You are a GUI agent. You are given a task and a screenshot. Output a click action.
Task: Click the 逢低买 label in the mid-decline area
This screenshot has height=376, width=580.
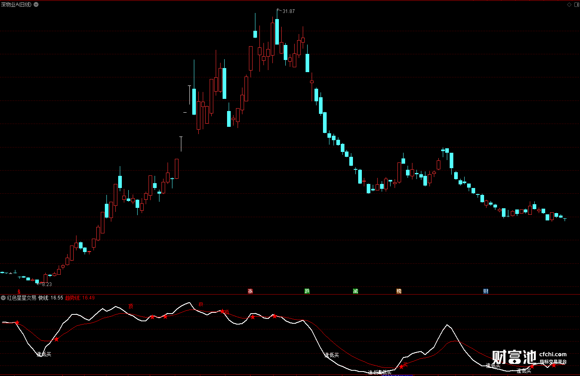[x=332, y=355]
